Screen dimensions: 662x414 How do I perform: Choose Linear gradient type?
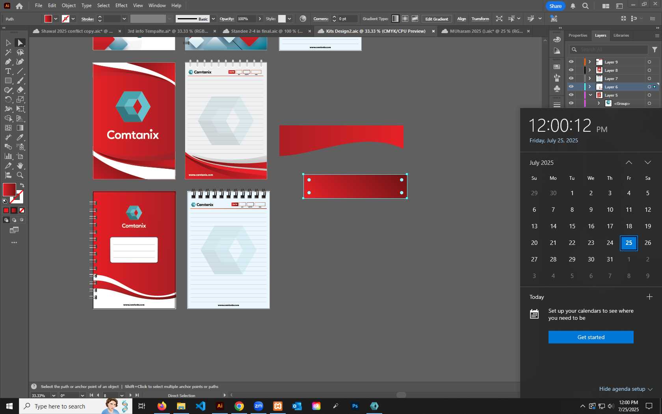(x=395, y=19)
